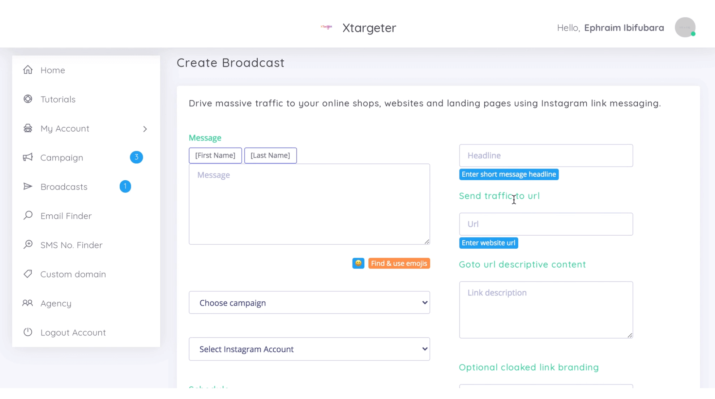Click the Email Finder sidebar icon
This screenshot has width=715, height=399.
(27, 215)
